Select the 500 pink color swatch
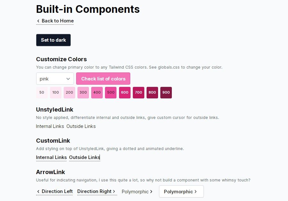Viewport: 288px width, 201px height. click(110, 92)
